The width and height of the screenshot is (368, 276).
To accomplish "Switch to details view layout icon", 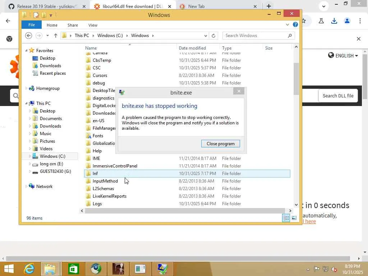I will (x=286, y=218).
